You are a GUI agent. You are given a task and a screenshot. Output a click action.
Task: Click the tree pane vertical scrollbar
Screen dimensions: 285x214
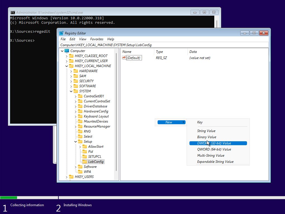pyautogui.click(x=116, y=112)
